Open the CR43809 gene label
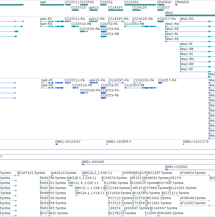Screen dimensions: 215x217 click(x=164, y=2)
